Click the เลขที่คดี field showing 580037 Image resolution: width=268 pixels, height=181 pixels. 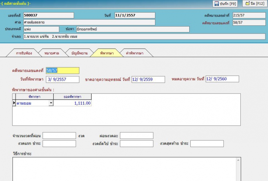49,15
